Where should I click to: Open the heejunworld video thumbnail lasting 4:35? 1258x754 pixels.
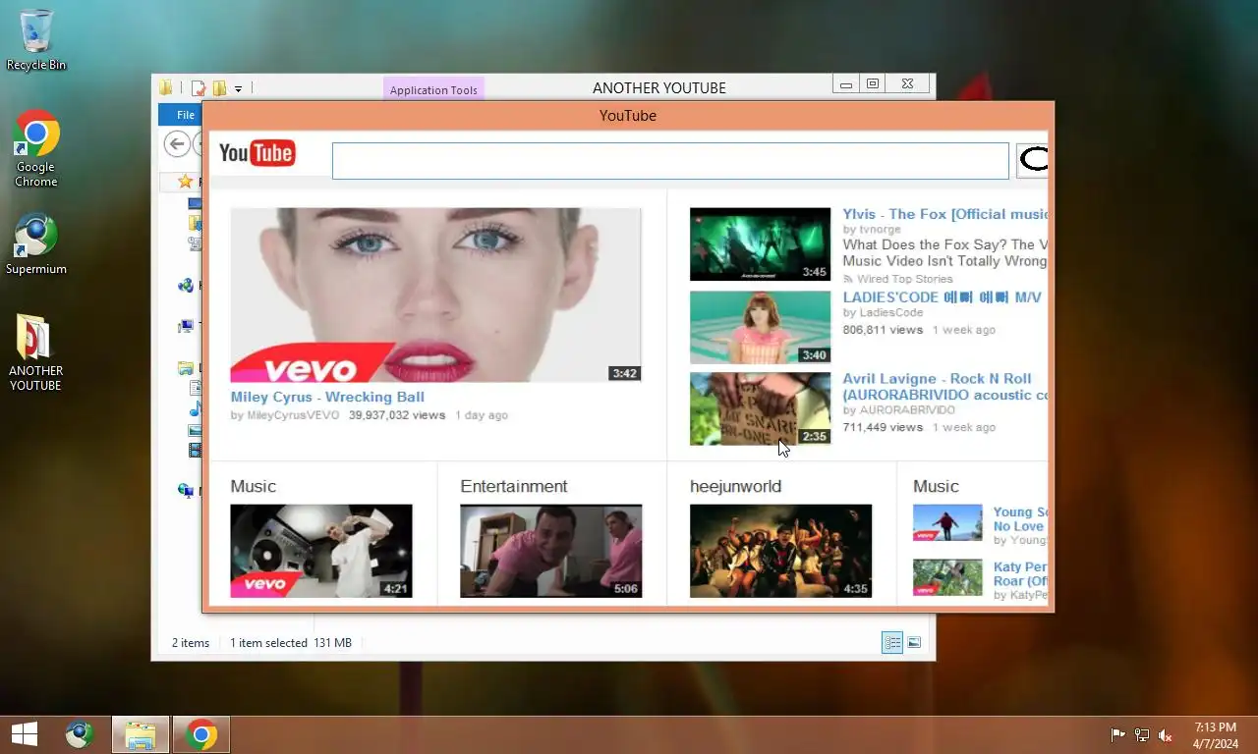coord(780,551)
